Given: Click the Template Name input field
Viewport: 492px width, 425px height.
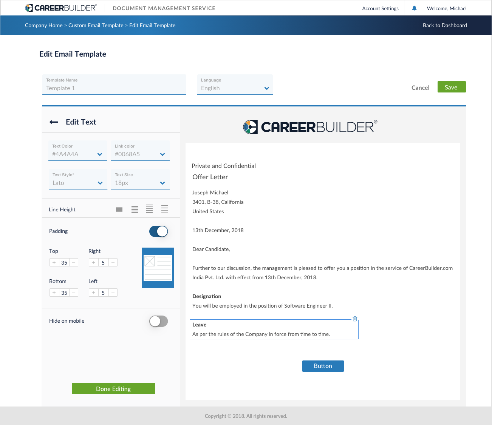Looking at the screenshot, I should click(x=114, y=85).
